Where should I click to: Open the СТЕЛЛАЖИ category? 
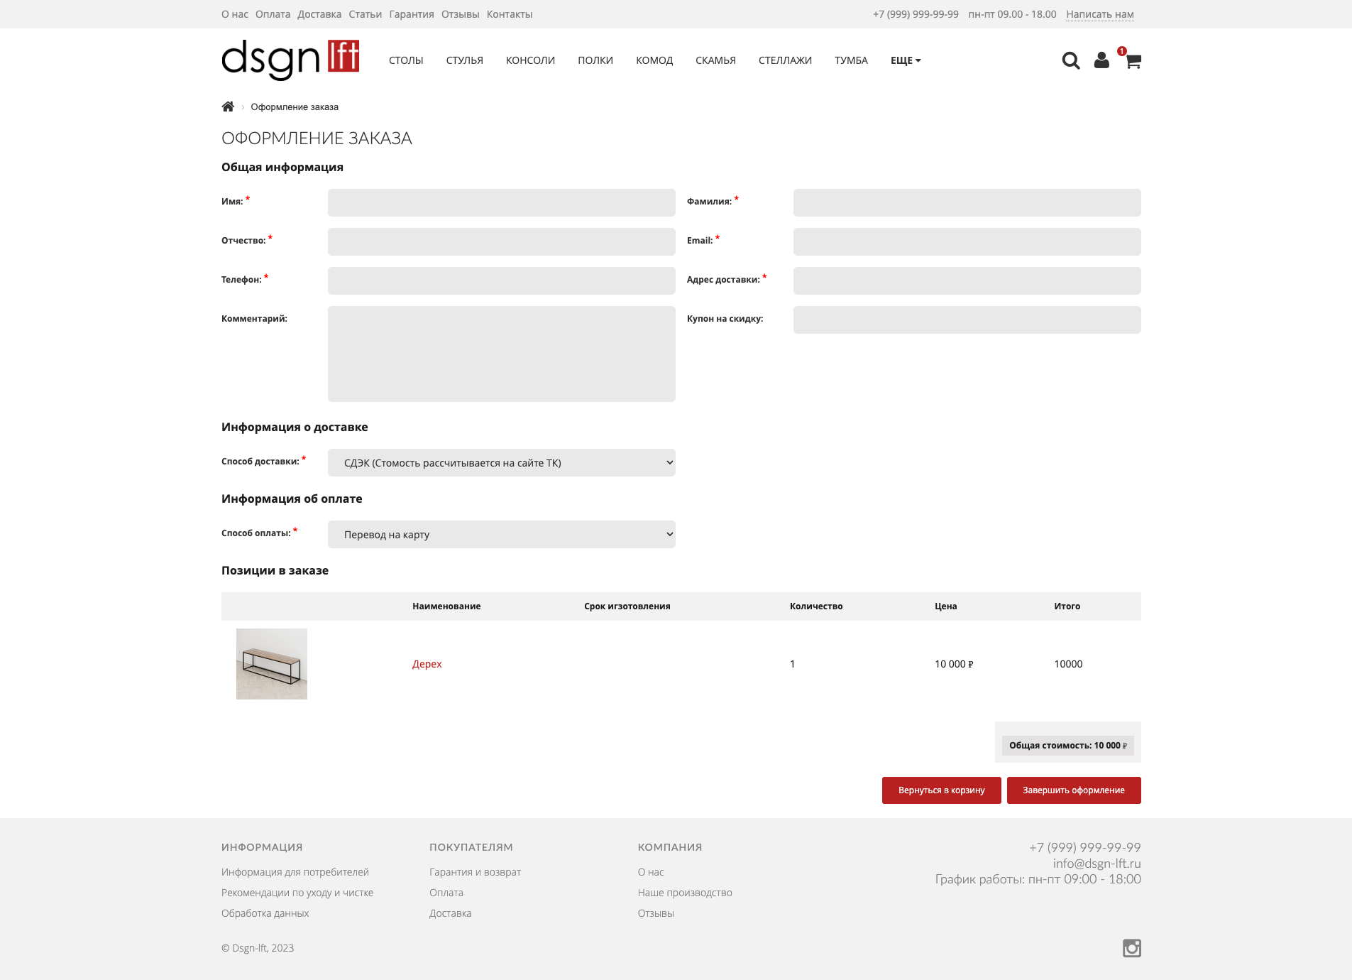click(785, 61)
